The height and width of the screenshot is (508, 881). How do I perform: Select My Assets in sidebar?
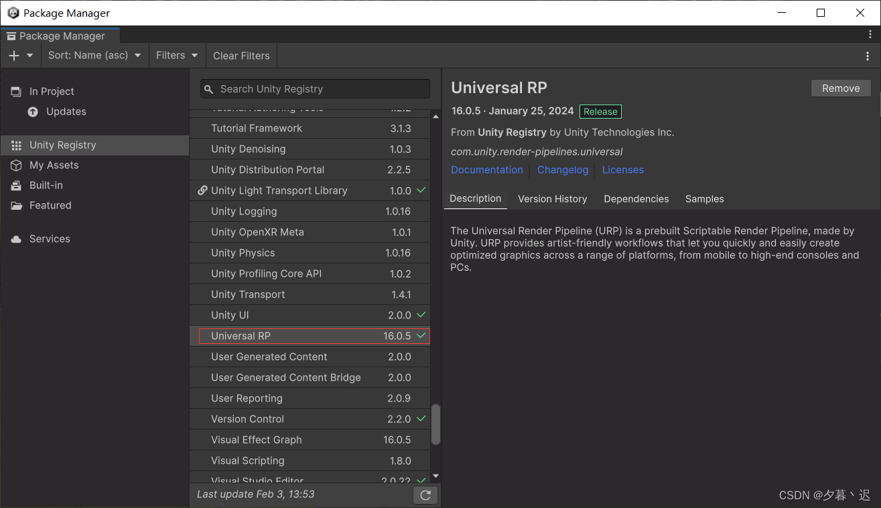click(94, 165)
